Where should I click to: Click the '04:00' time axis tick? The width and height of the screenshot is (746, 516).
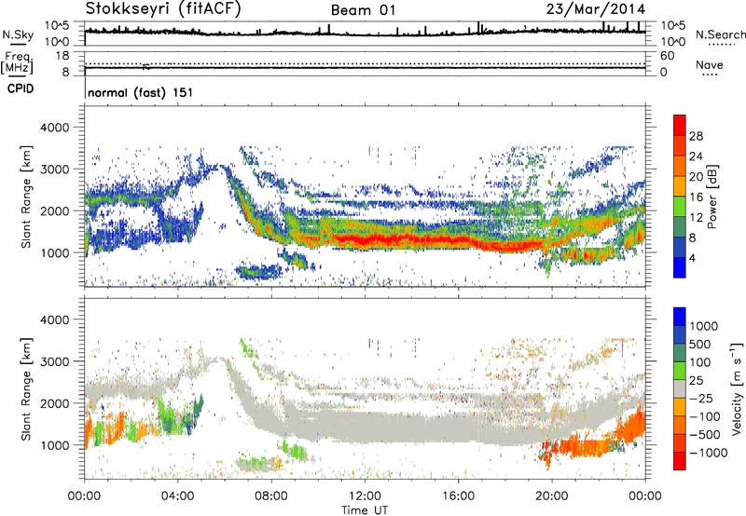[178, 496]
